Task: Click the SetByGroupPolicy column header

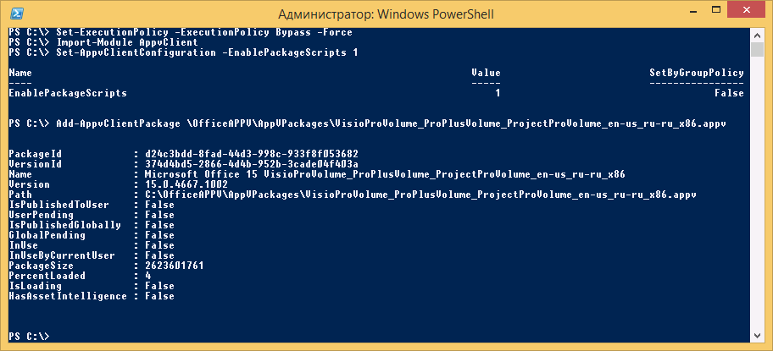Action: click(x=697, y=73)
